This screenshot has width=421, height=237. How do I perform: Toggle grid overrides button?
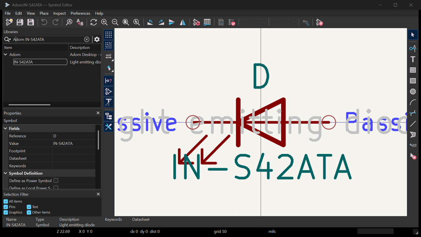pyautogui.click(x=108, y=45)
